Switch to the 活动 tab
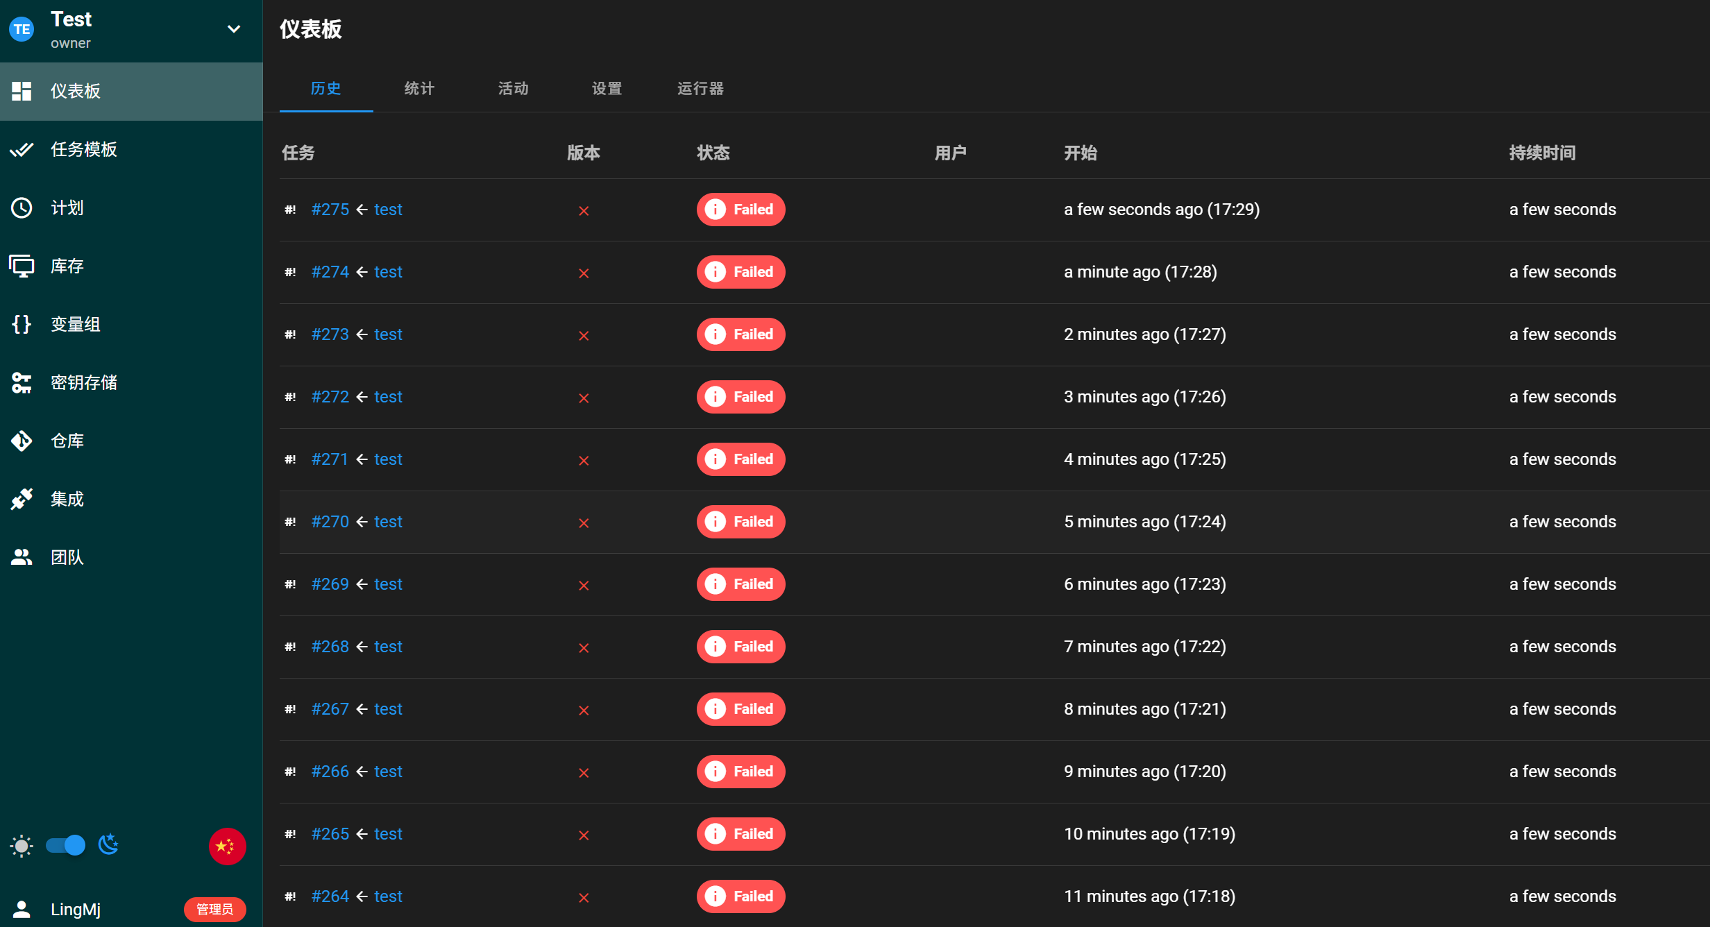Viewport: 1710px width, 927px height. pos(514,89)
